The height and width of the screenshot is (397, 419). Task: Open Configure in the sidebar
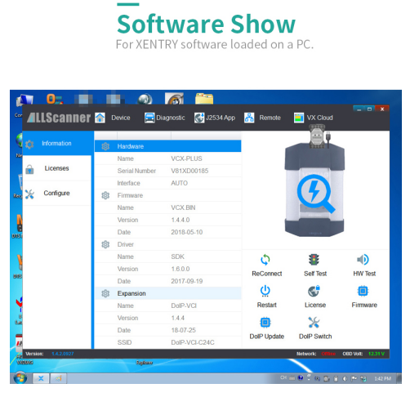coord(57,193)
